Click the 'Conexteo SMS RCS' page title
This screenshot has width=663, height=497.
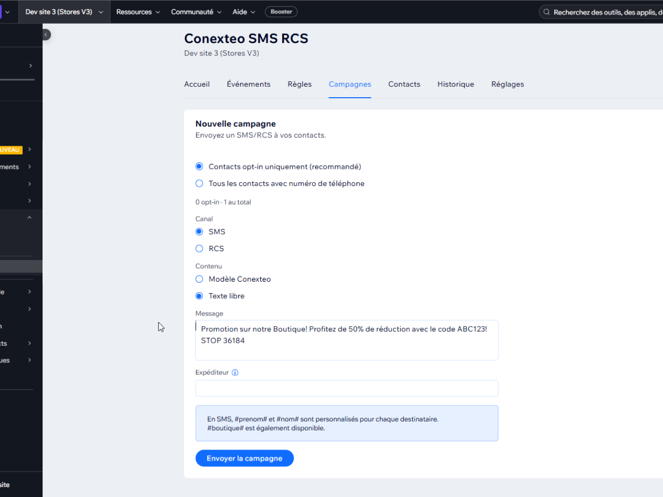click(x=246, y=38)
